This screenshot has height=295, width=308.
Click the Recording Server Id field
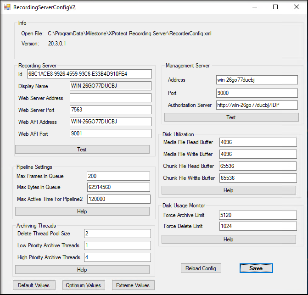coord(90,74)
